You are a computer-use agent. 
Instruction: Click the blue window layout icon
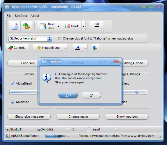click(x=95, y=48)
